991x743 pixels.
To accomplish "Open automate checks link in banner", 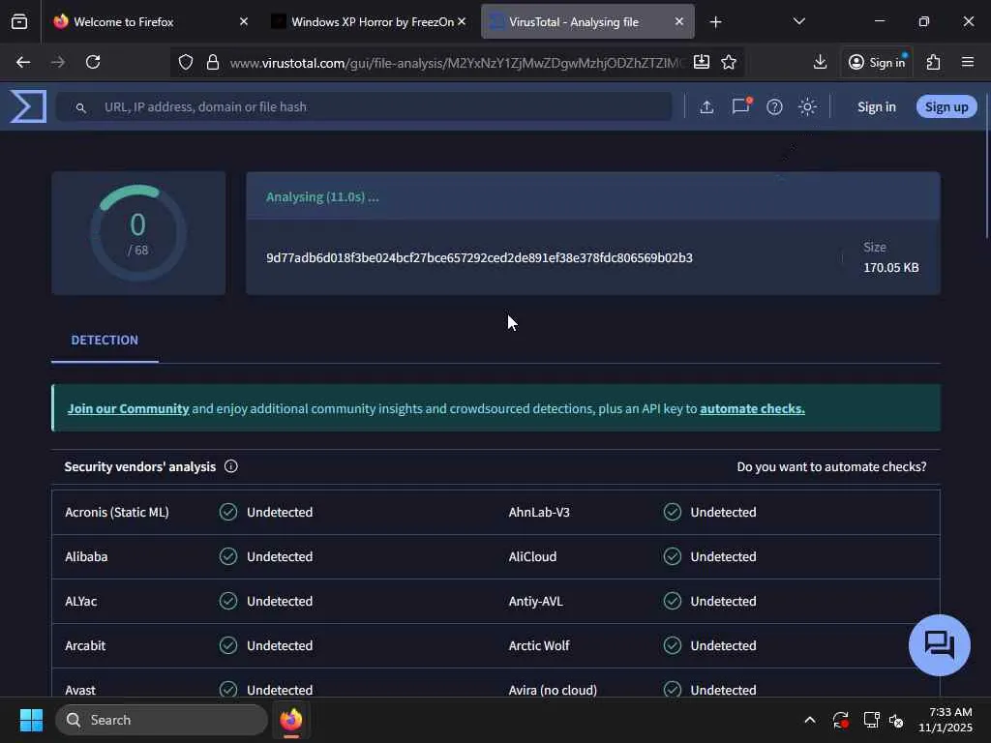I will click(752, 409).
